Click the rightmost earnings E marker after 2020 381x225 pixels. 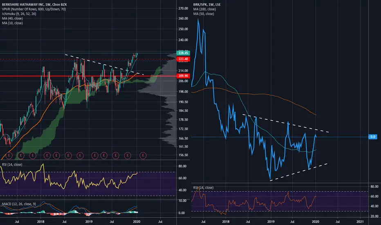click(x=143, y=155)
